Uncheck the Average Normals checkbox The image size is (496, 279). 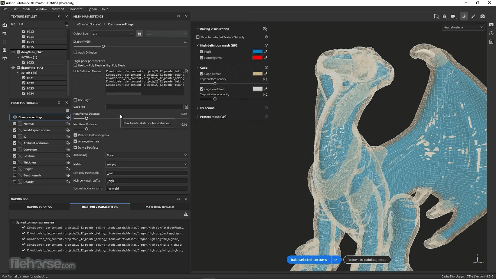[x=75, y=141]
